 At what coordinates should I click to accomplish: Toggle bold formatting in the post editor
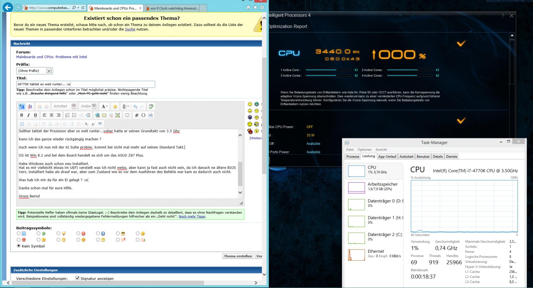coord(22,115)
